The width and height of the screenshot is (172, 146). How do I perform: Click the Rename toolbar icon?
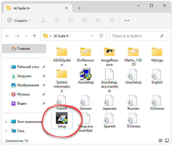pyautogui.click(x=85, y=20)
